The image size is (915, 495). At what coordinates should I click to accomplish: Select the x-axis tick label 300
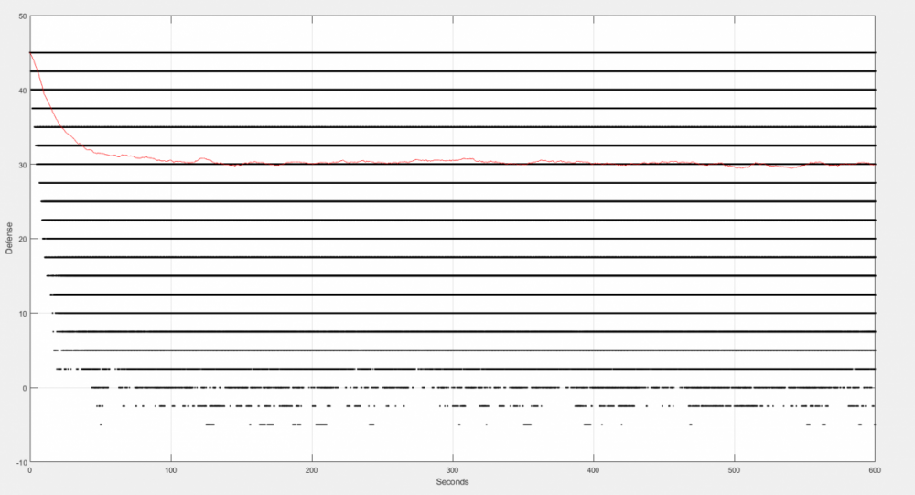click(452, 470)
